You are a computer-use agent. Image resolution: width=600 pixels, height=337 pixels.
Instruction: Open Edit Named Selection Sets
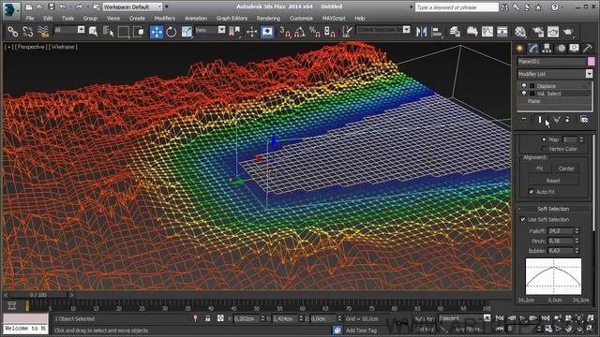pos(347,32)
